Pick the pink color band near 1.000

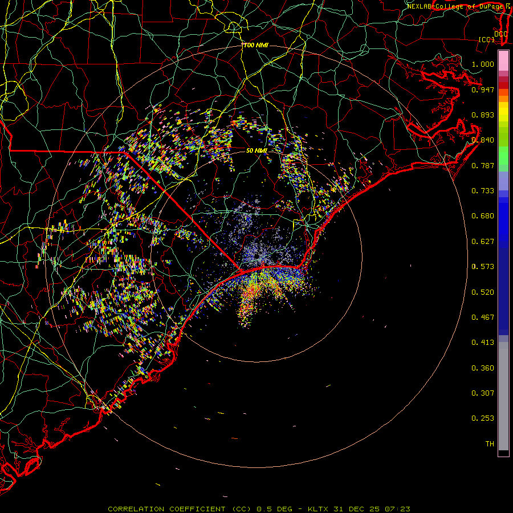pyautogui.click(x=503, y=61)
